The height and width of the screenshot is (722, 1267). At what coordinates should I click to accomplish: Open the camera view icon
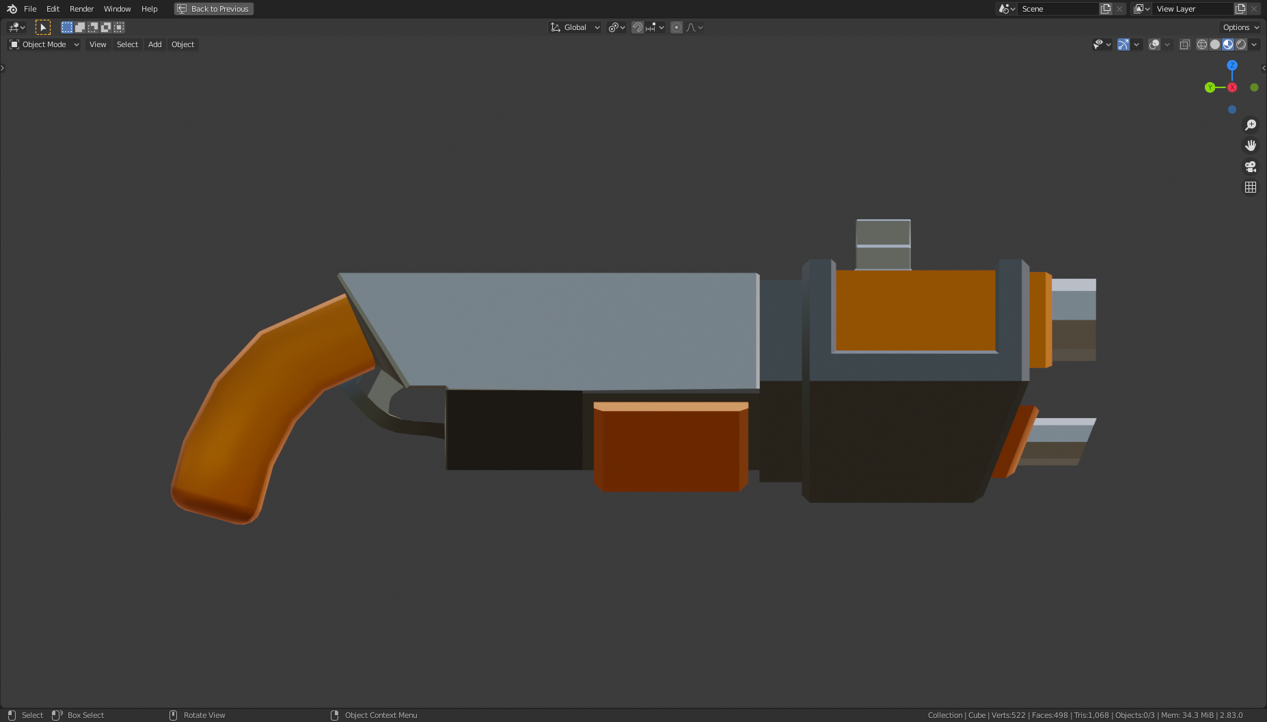point(1250,166)
